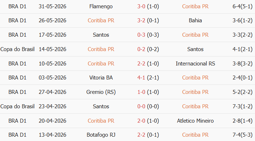Open the 2-0 score against Atletico Mineiro

point(141,121)
